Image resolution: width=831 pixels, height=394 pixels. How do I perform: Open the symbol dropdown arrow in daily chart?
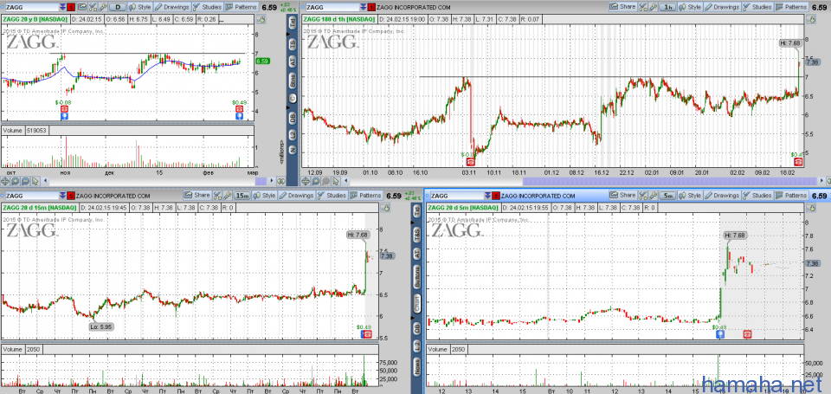(62, 7)
